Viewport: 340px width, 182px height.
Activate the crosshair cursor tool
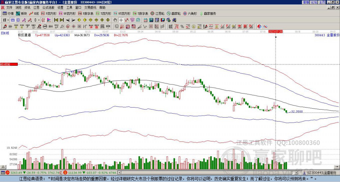pyautogui.click(x=121, y=20)
